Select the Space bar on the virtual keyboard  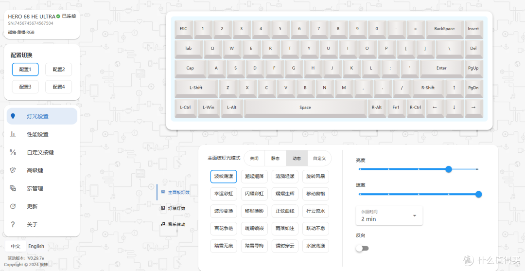click(305, 108)
